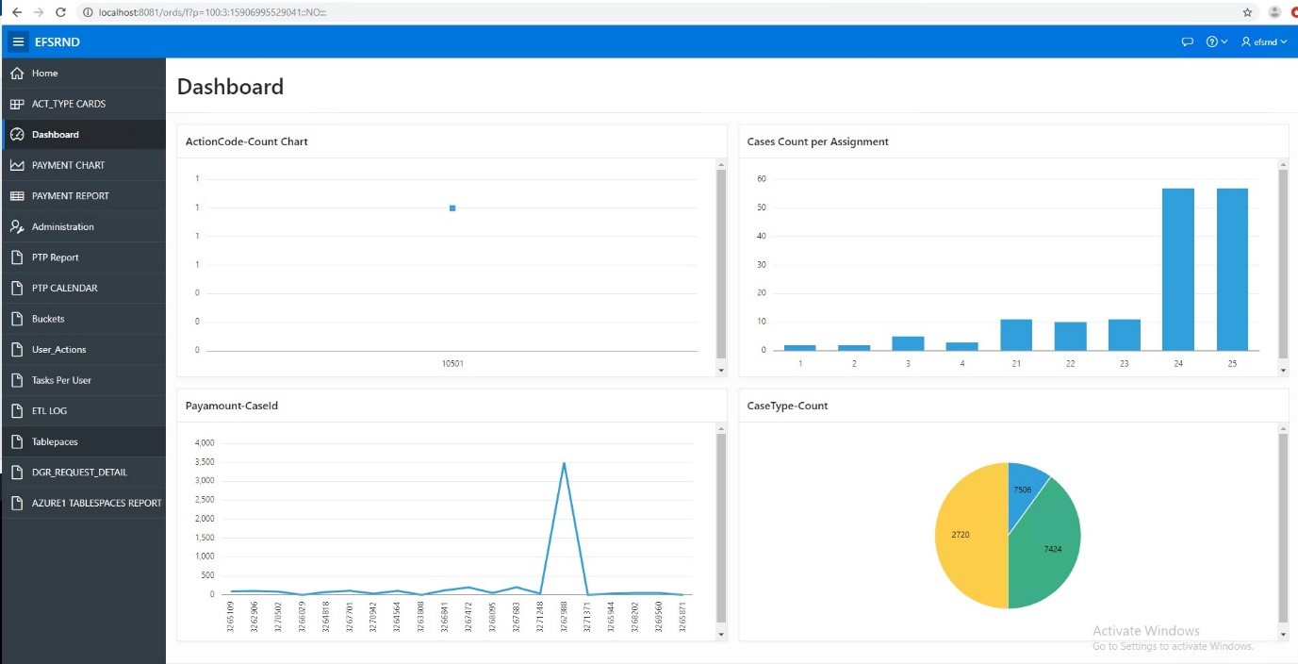Go to Tasks Per User page

click(x=61, y=380)
